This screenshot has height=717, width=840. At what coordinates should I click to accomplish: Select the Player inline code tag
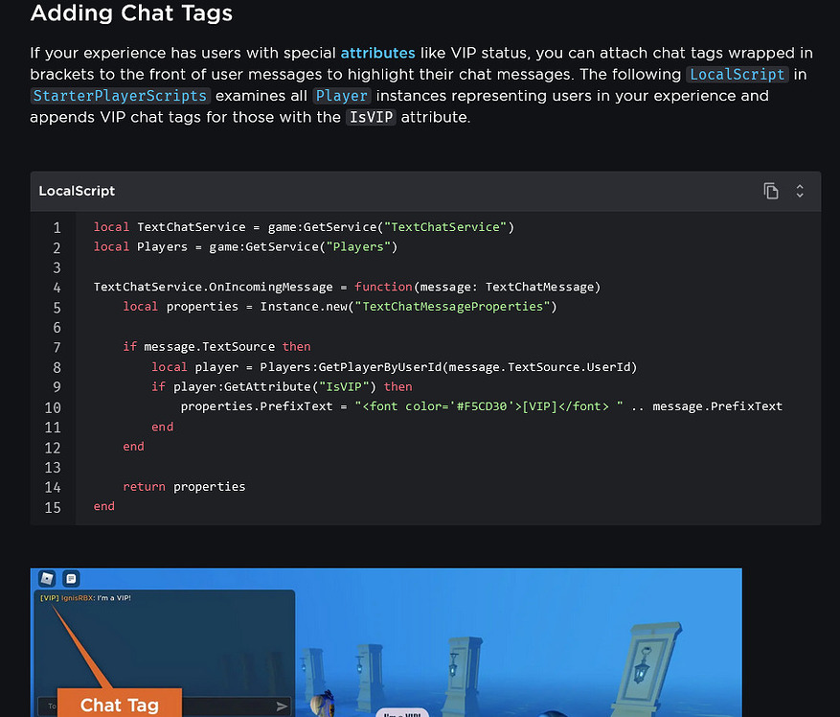pos(342,96)
